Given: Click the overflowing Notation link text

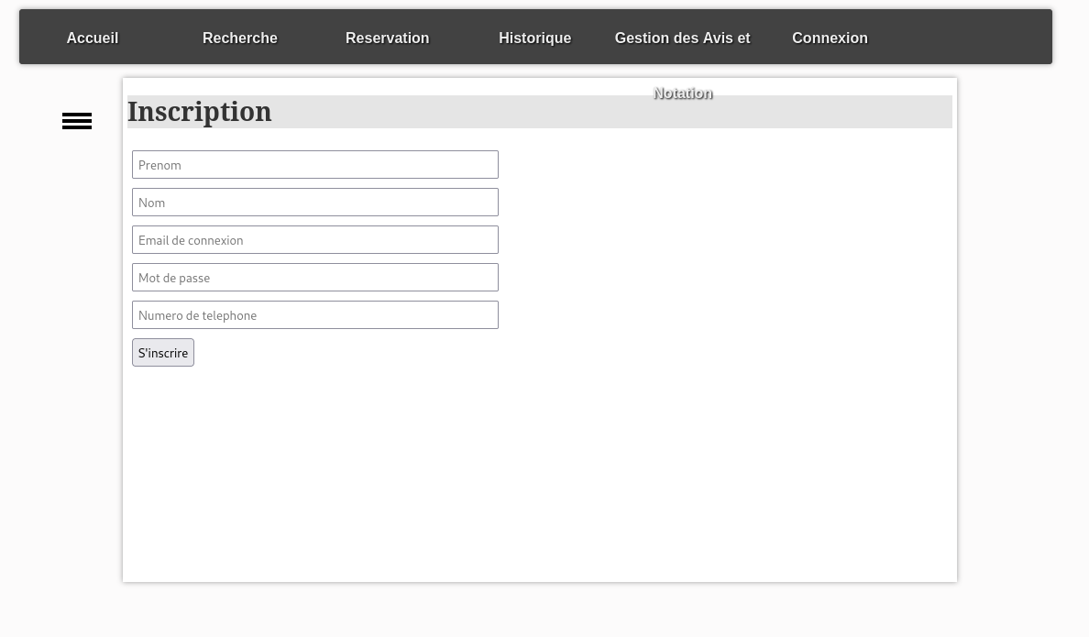Looking at the screenshot, I should coord(683,93).
